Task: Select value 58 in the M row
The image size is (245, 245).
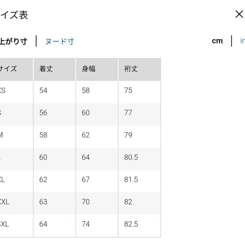Action: click(43, 135)
